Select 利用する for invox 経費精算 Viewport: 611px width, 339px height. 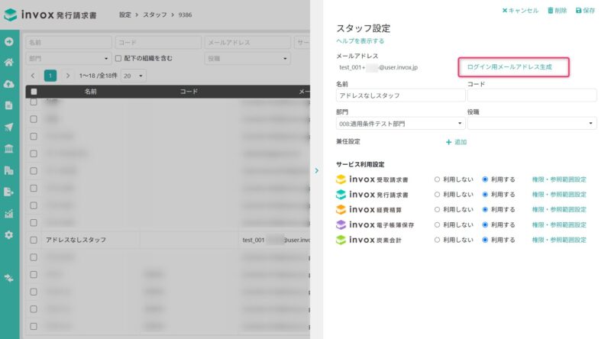tap(485, 210)
